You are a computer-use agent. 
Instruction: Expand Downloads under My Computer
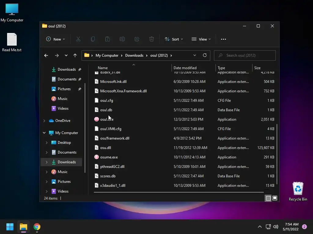46,162
